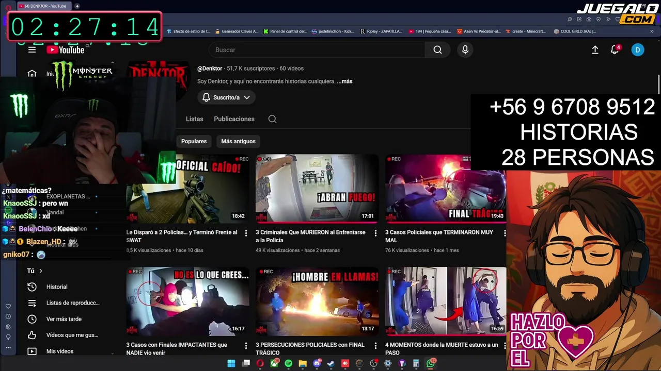Search within channel using magnifier icon
This screenshot has width=661, height=371.
coord(272,119)
